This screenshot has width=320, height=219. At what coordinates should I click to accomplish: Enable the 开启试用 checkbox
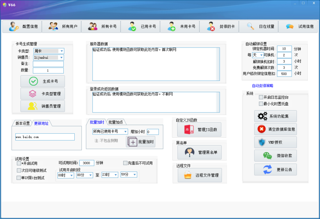point(19,163)
